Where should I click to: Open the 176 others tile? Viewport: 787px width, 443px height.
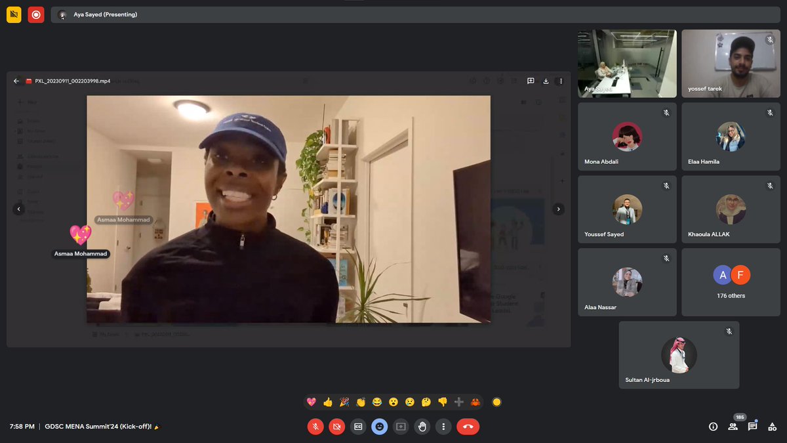731,282
